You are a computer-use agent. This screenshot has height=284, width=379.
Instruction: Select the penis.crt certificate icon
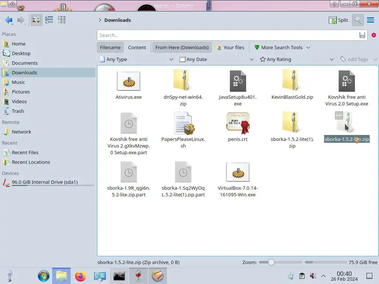click(x=238, y=123)
